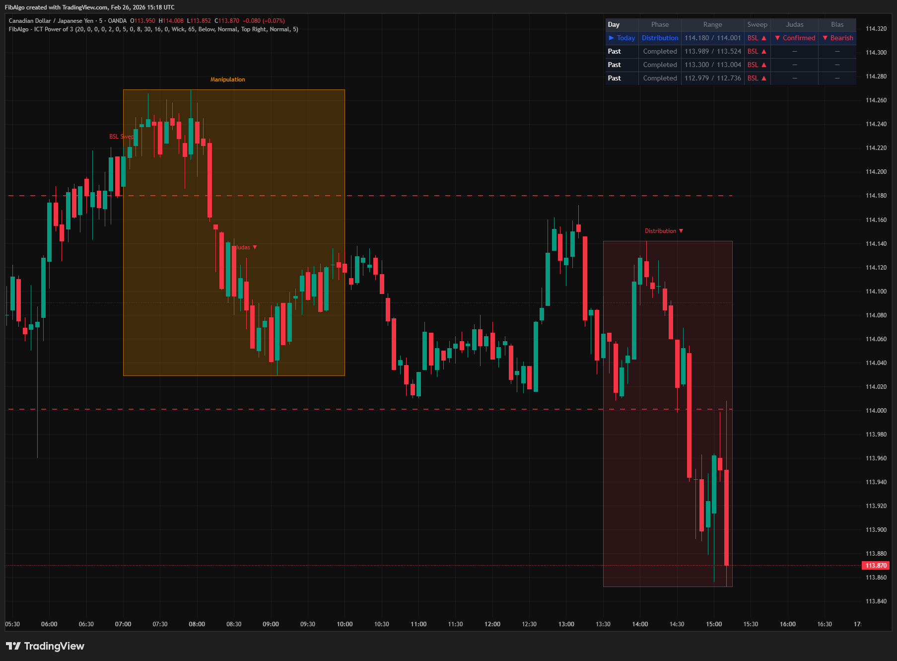Click the Distribution ▼ label above the red box
897x661 pixels.
(664, 230)
